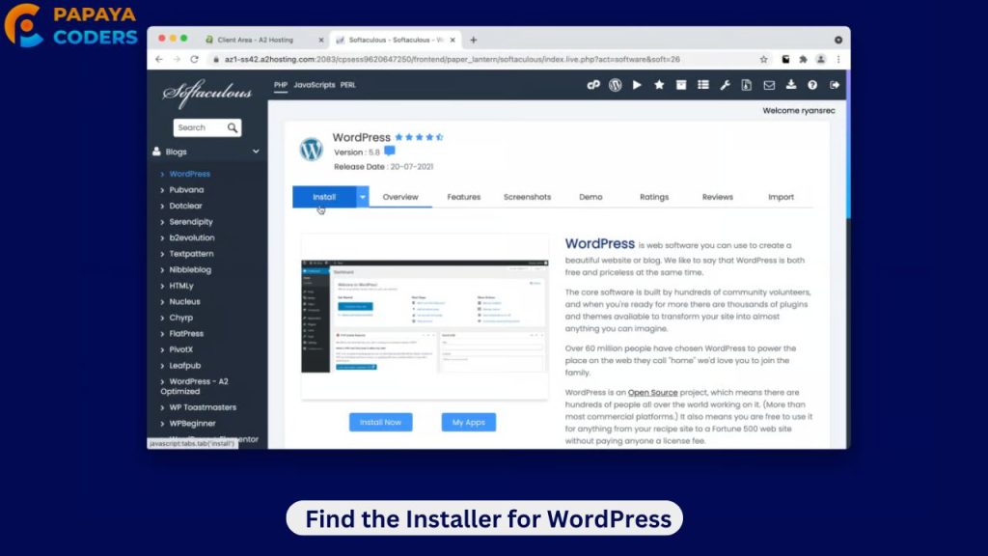Click the Install Now button

coord(380,422)
